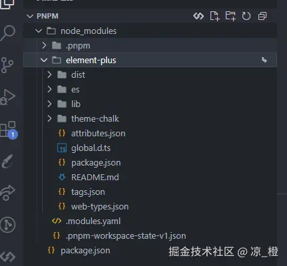Collapse the element-plus folder chevron
287x266 pixels.
tap(44, 60)
